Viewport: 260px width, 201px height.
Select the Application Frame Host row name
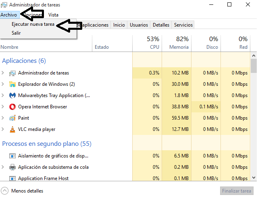(43, 178)
